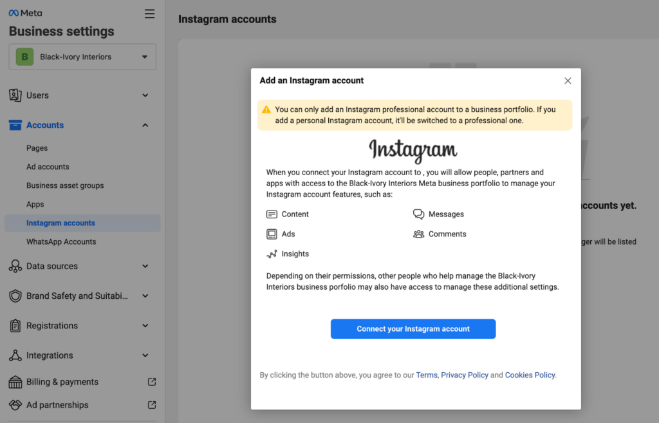Image resolution: width=659 pixels, height=423 pixels.
Task: Click the Messages chat bubble icon
Action: click(418, 214)
